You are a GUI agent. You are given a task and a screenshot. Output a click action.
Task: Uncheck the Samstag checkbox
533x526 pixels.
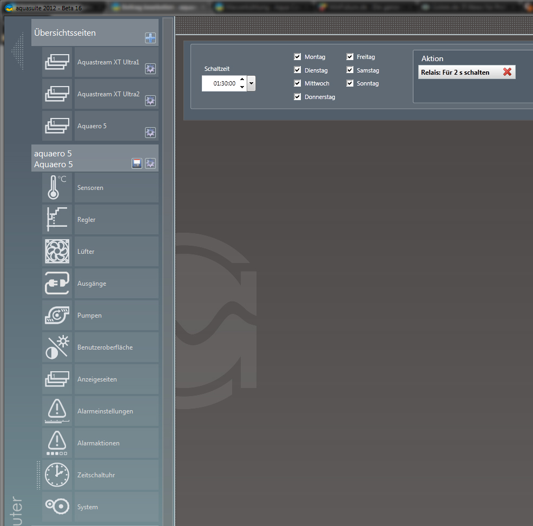pyautogui.click(x=350, y=70)
